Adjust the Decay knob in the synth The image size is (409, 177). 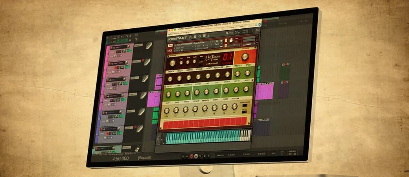[x=179, y=78]
